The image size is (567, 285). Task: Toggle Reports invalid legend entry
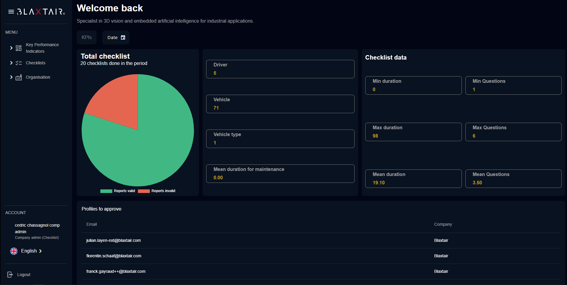[x=157, y=191]
